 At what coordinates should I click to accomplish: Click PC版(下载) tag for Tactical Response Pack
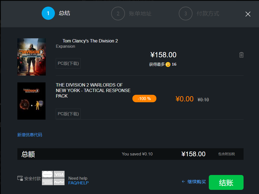[x=68, y=114]
